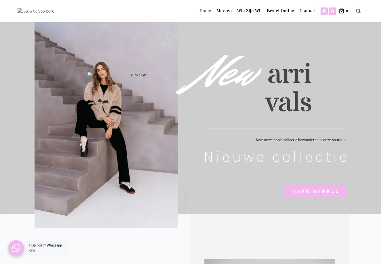Click the broken auto draft image icon
This screenshot has height=264, width=381.
[x=90, y=75]
